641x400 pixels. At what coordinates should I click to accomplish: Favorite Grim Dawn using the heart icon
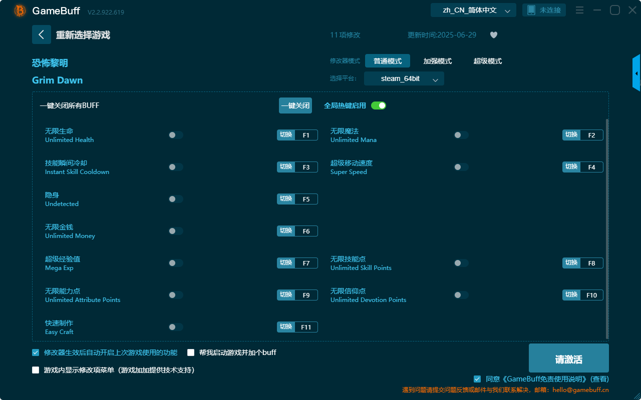(493, 35)
